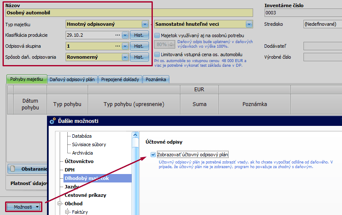This screenshot has width=342, height=215.
Task: Expand the Samostatné hnuteľné veci dropdown
Action: point(249,24)
